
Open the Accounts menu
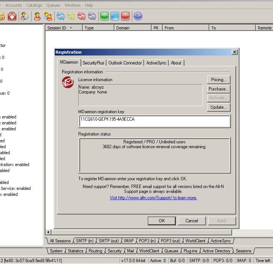point(13,5)
